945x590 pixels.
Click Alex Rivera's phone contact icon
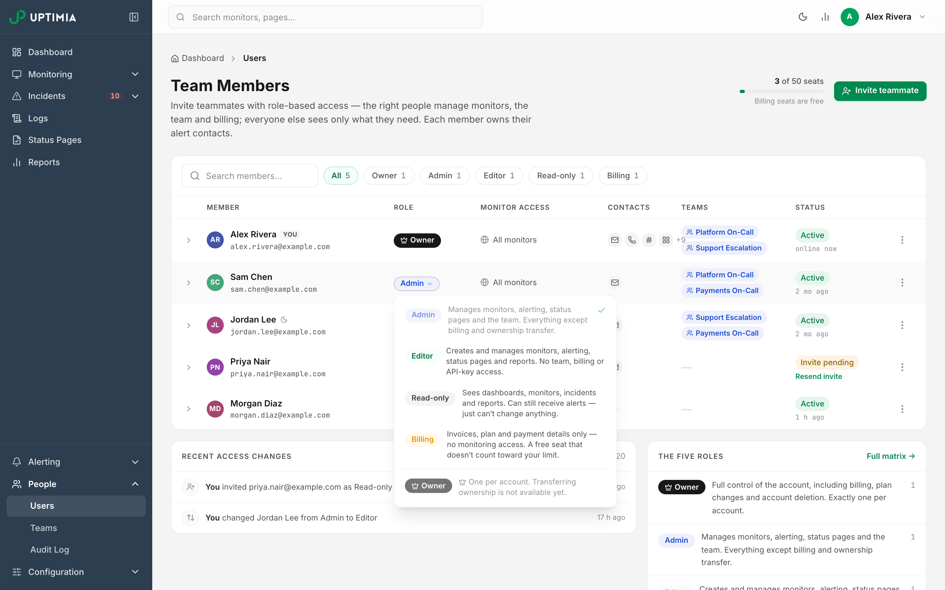pos(632,240)
